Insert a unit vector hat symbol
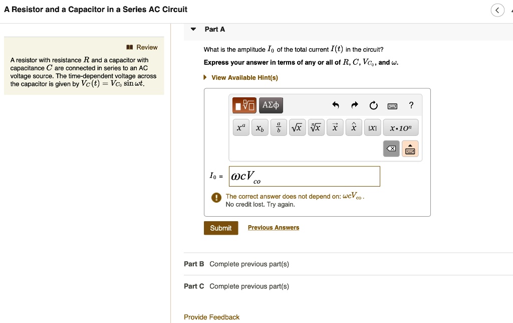Screen dimensions: 513x323 354,127
